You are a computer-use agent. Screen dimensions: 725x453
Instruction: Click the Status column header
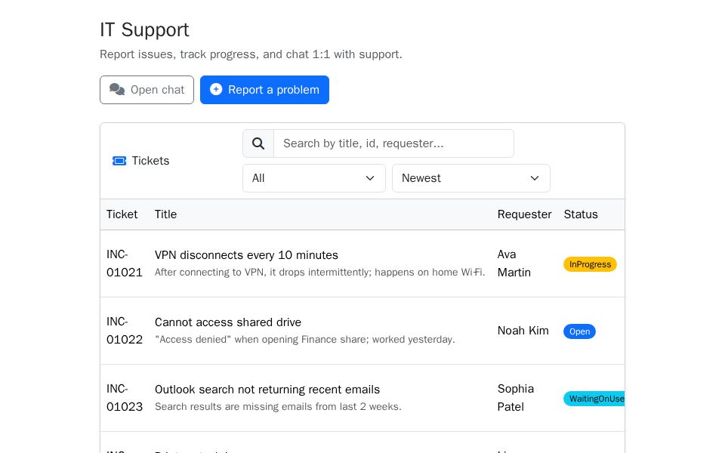point(581,214)
